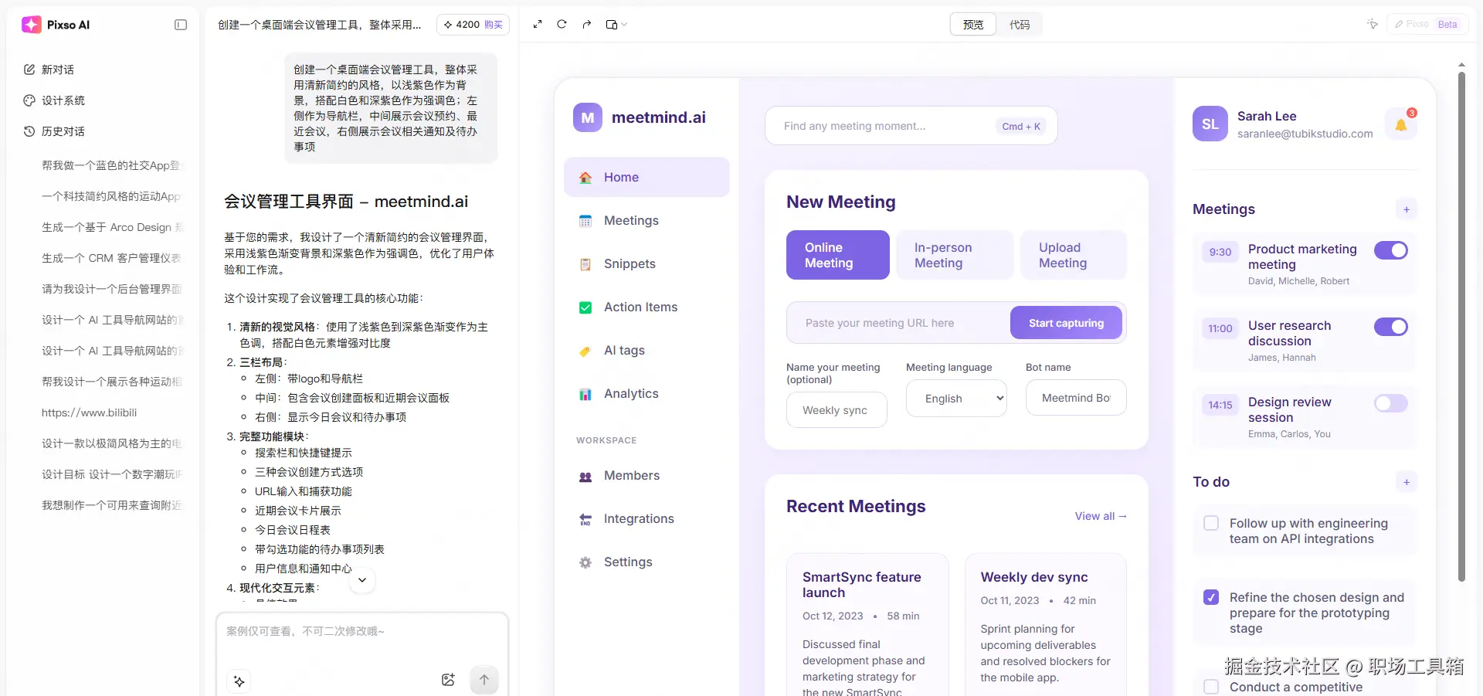Open Meetings in the meetmind sidebar
Screen dimensions: 1483x696
[x=646, y=220]
